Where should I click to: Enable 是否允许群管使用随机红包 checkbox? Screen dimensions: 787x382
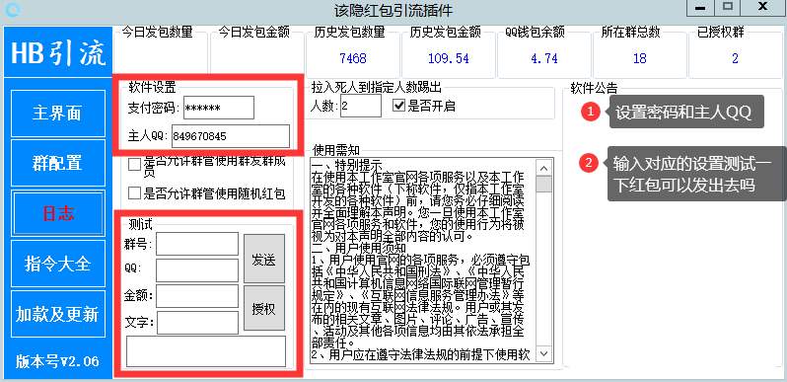(134, 192)
